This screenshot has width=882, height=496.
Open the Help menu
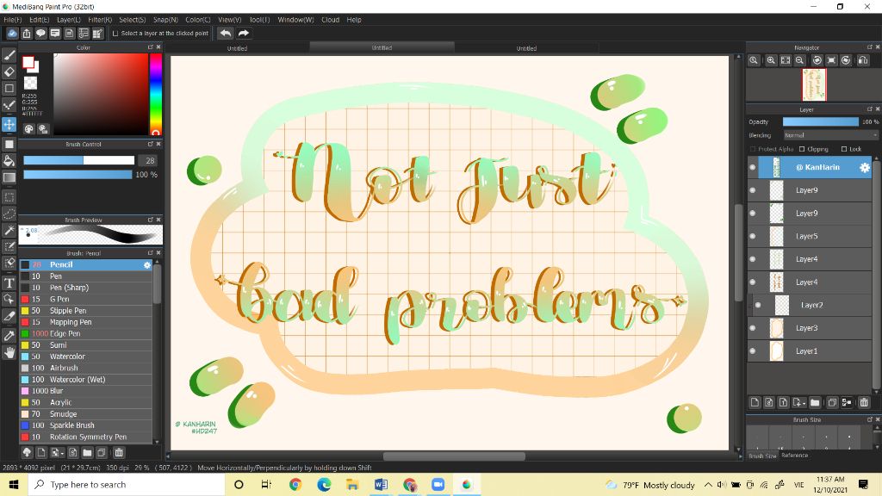[354, 20]
